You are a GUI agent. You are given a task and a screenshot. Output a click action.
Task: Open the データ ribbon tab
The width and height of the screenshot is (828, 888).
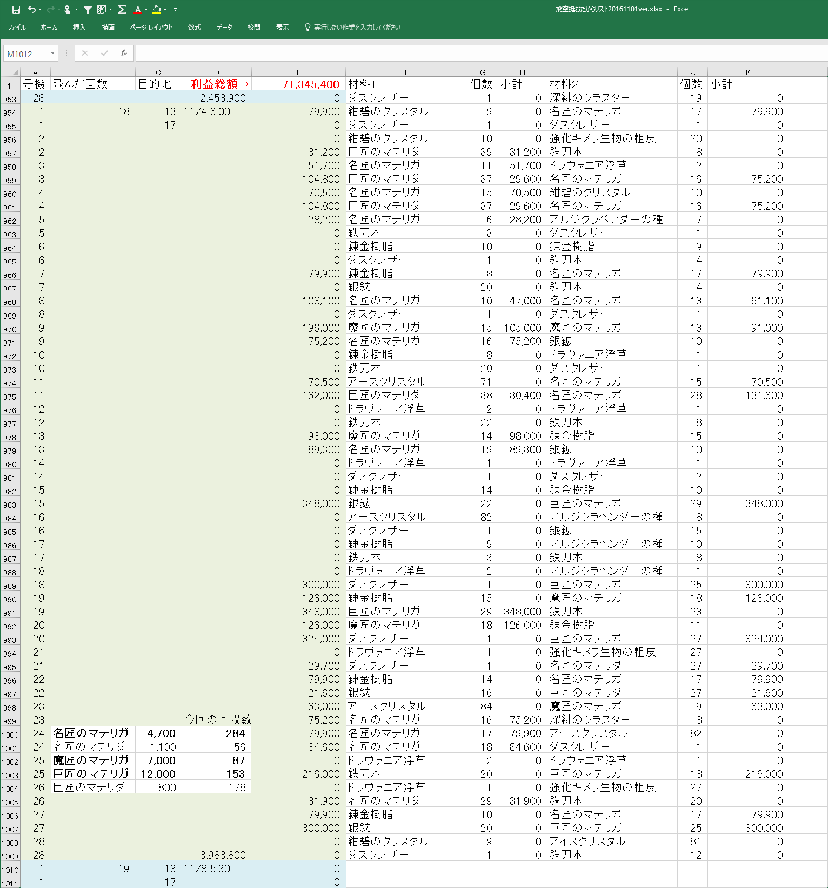[x=224, y=27]
